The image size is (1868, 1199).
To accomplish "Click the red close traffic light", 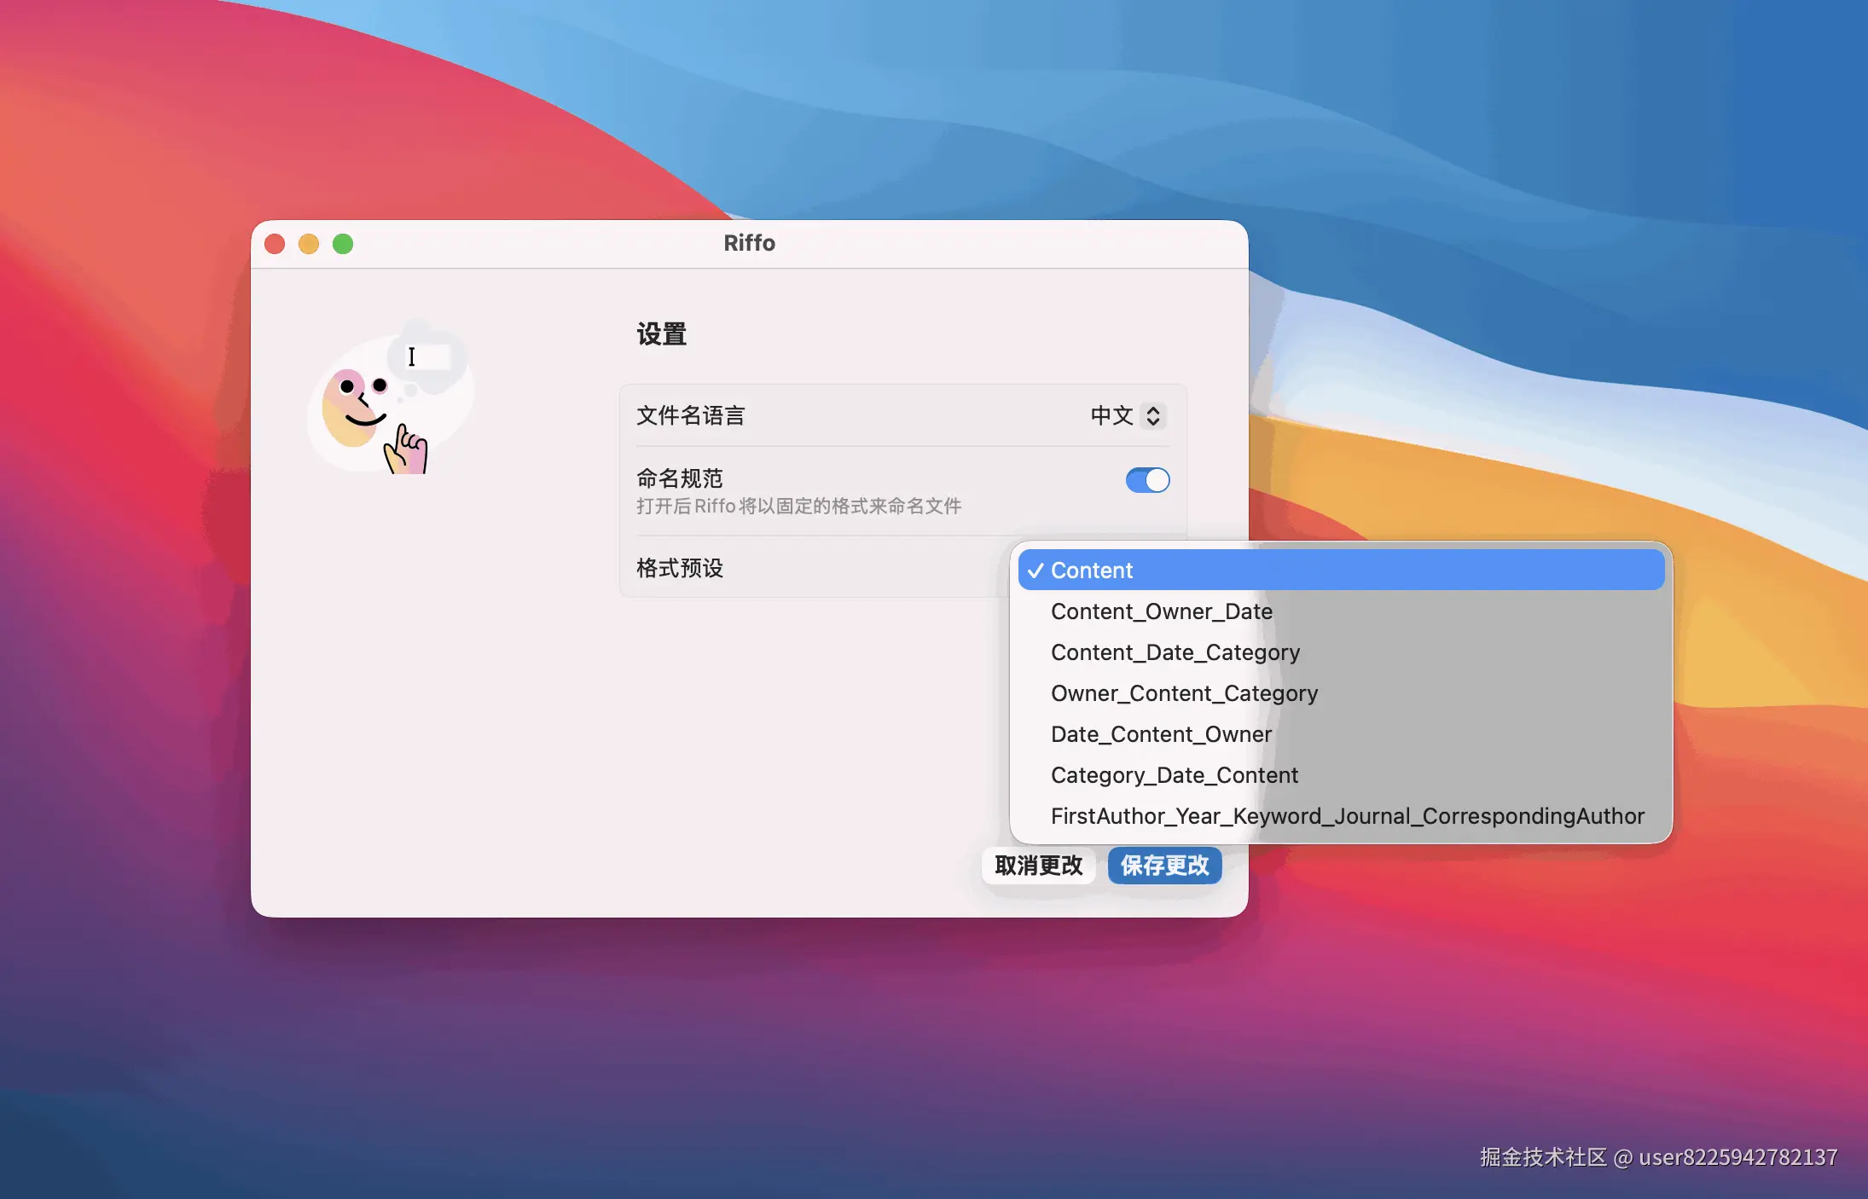I will 275,244.
